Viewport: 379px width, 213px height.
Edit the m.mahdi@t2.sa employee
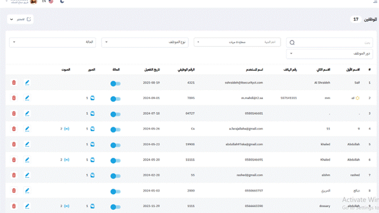coord(27,98)
